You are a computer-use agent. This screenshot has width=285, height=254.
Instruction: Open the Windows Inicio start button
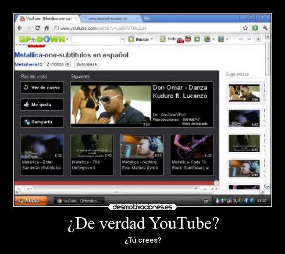31,201
